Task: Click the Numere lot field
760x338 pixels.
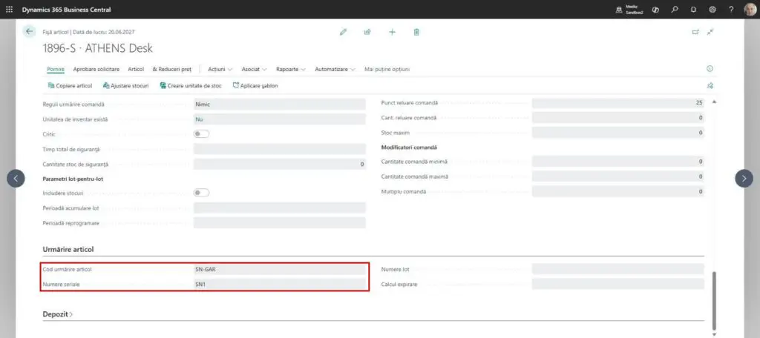Action: 618,269
